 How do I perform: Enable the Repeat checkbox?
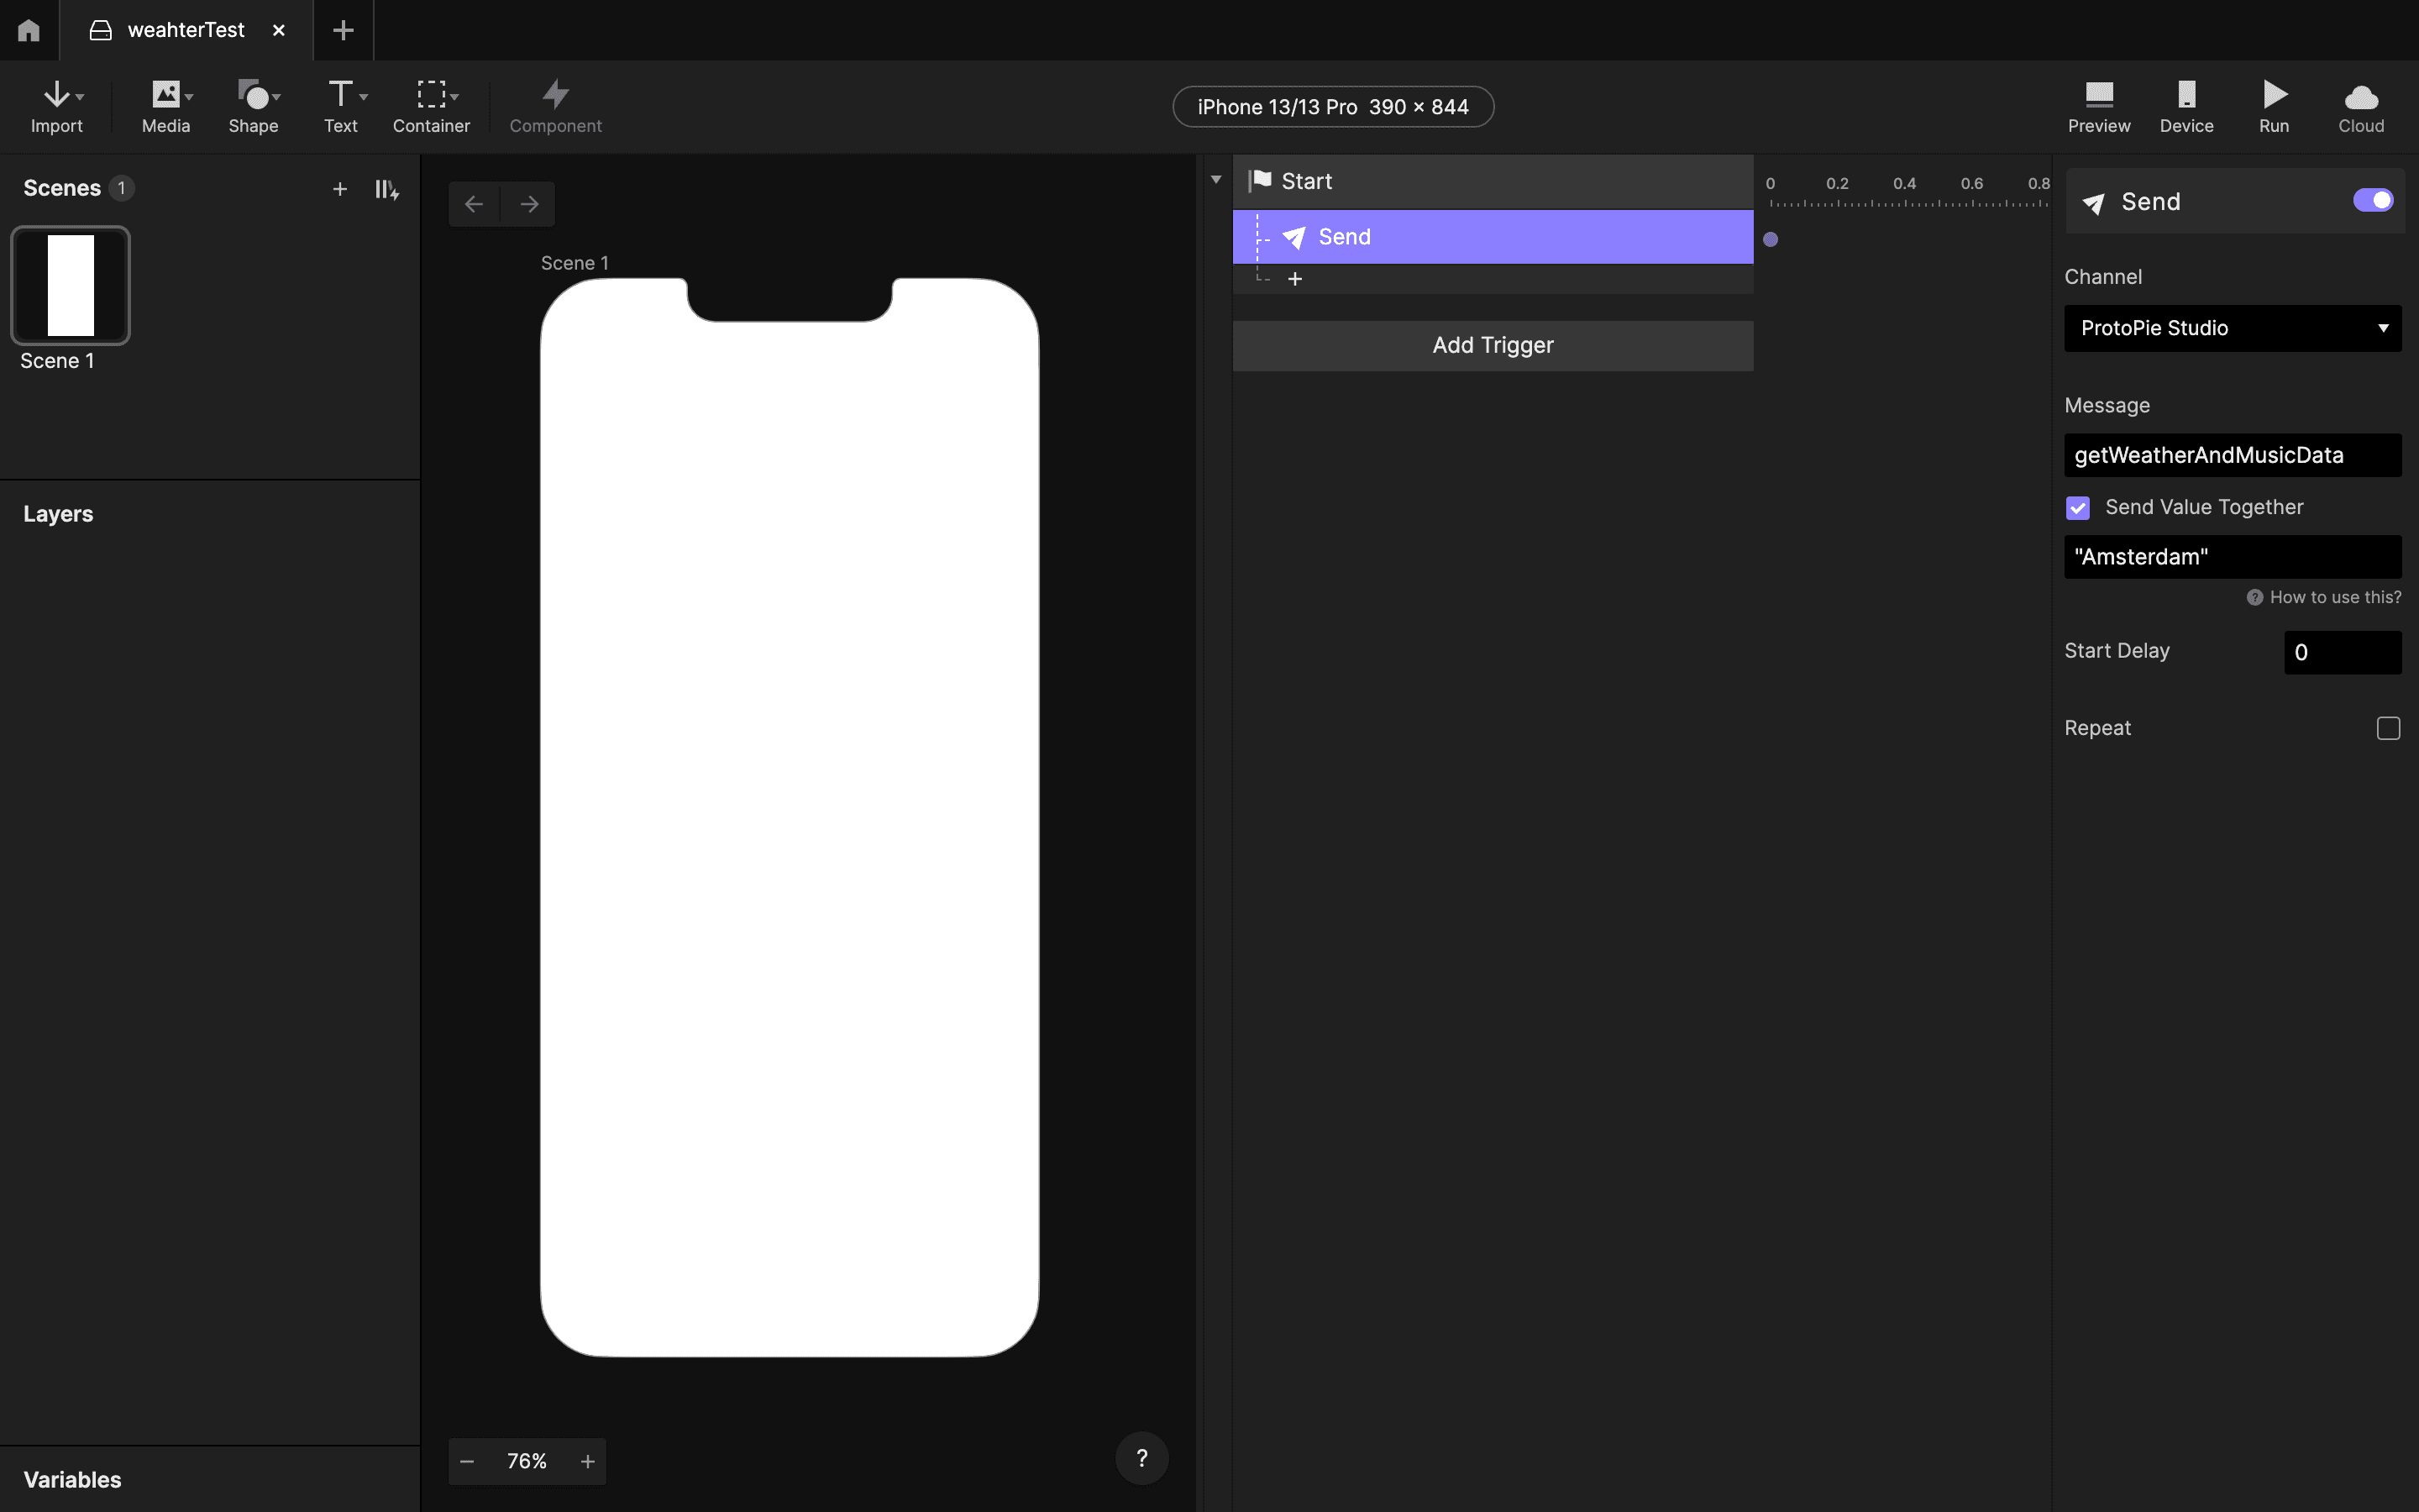pos(2388,728)
